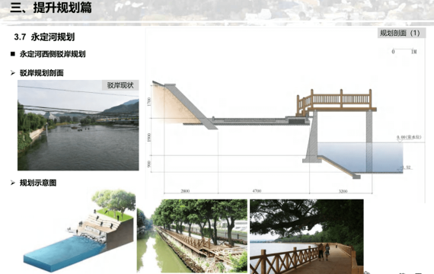Click the 0.00 常水位 water level marker

[x=409, y=137]
